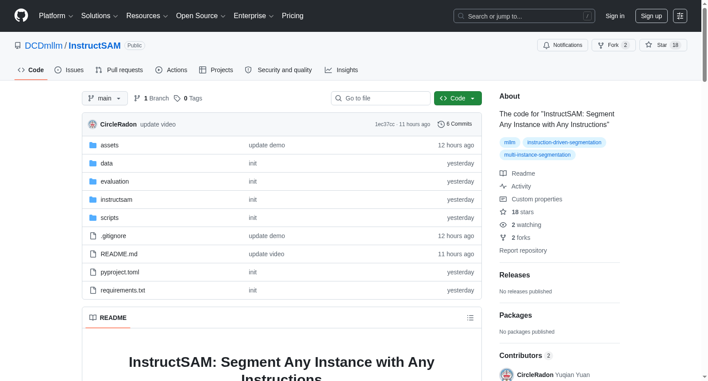
Task: Click the book icon next to Readme link
Action: [x=503, y=173]
